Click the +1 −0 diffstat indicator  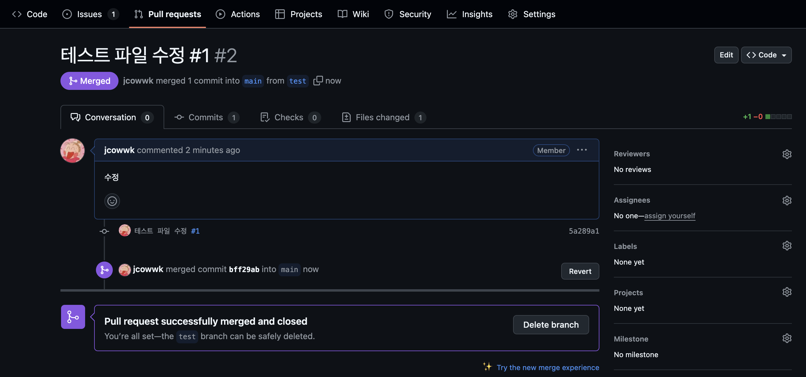click(767, 117)
